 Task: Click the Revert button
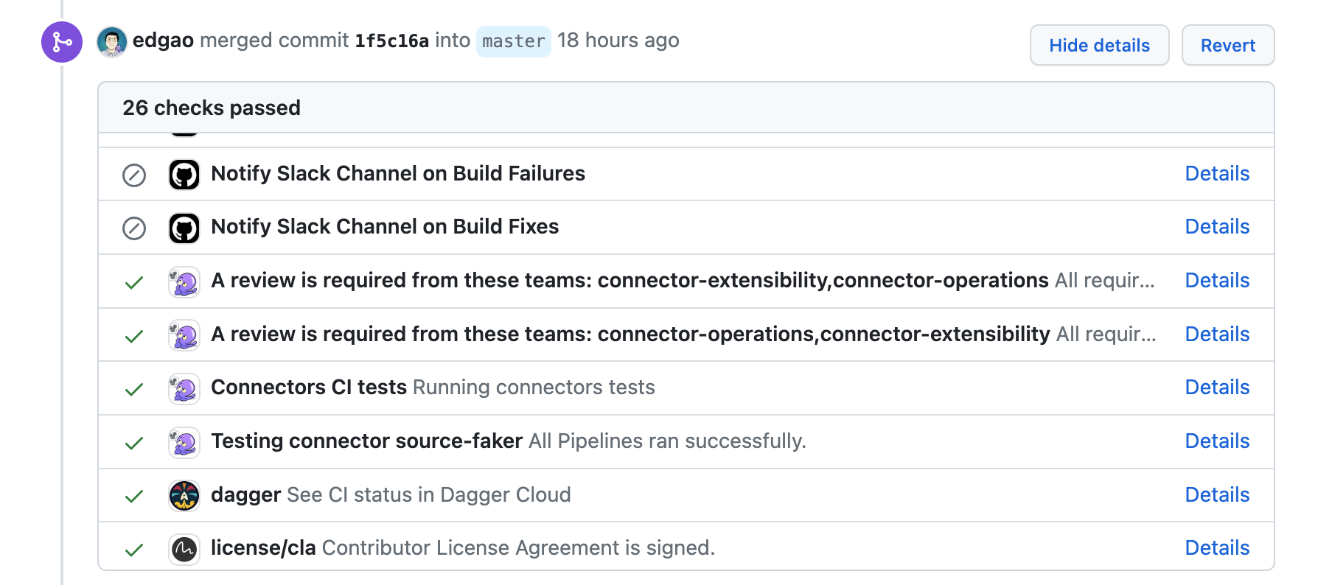pyautogui.click(x=1227, y=45)
